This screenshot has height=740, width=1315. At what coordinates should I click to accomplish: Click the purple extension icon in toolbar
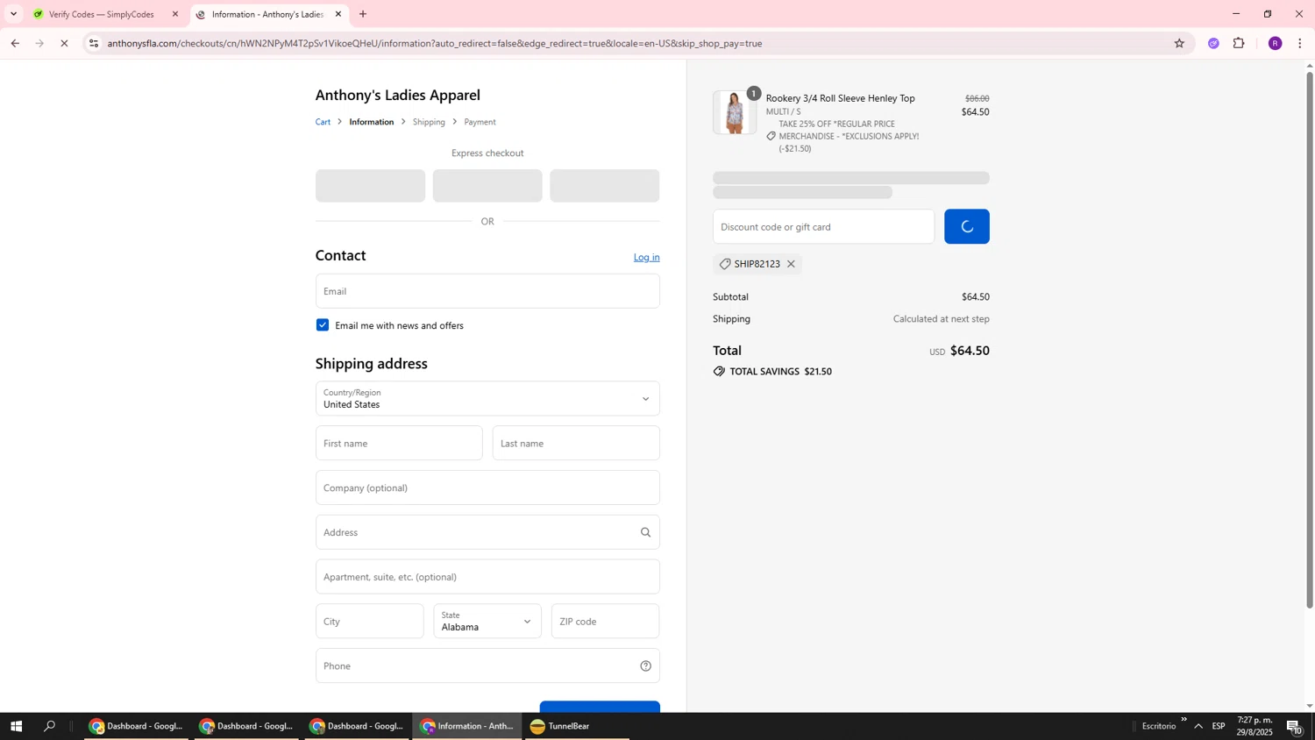click(1213, 43)
